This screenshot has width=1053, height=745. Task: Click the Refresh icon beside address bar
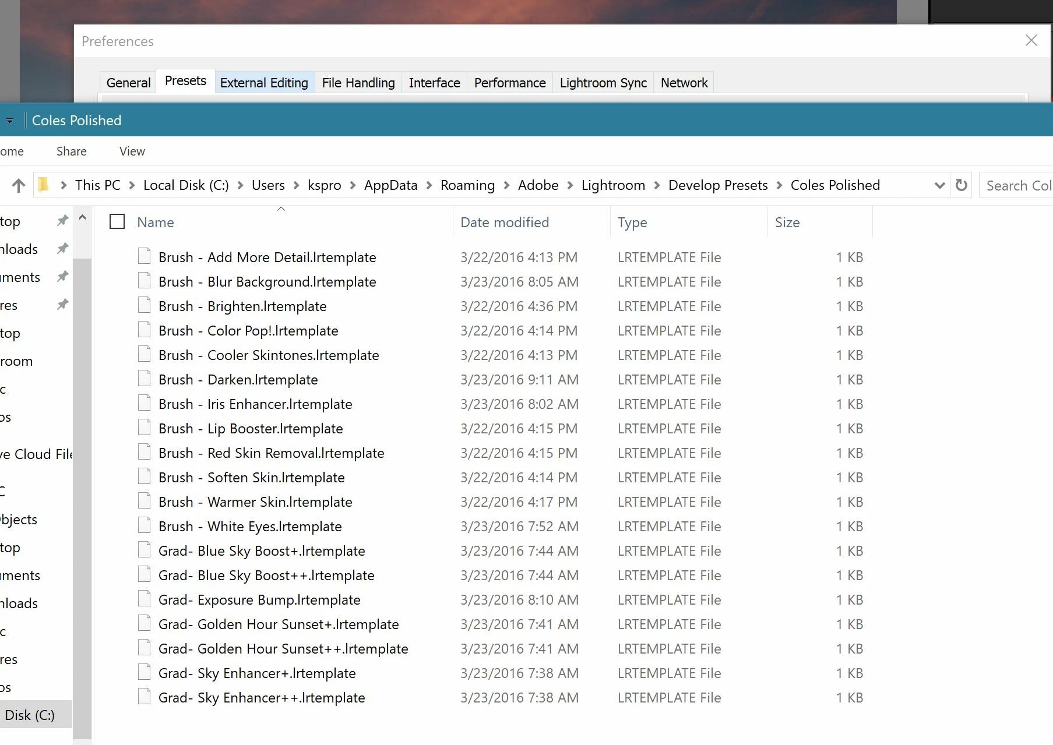tap(962, 185)
